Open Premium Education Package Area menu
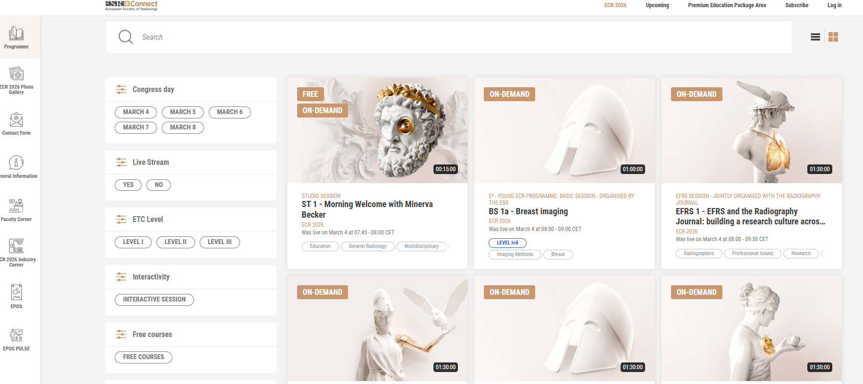This screenshot has height=384, width=863. click(727, 5)
